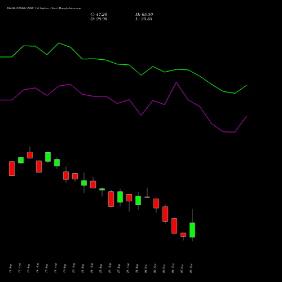The image size is (282, 282).
Task: Click the red candlestick for 26 Aug
Action: click(111, 199)
